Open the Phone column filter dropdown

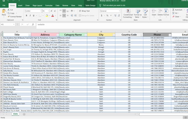click(x=170, y=35)
